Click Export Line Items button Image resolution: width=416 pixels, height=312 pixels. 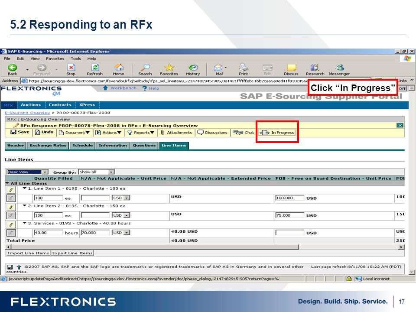tap(72, 253)
